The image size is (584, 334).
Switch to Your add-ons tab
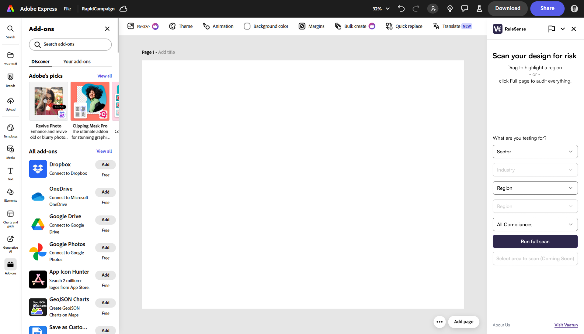tap(77, 61)
